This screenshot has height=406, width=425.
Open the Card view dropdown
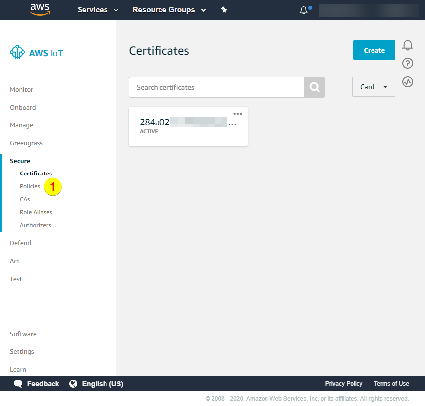[x=373, y=87]
